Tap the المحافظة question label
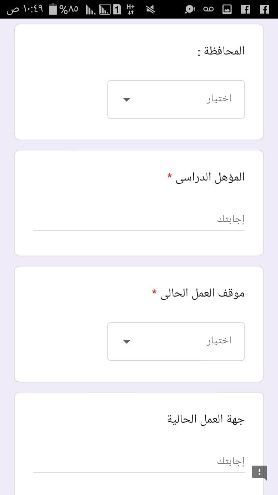278x495 pixels. 221,51
